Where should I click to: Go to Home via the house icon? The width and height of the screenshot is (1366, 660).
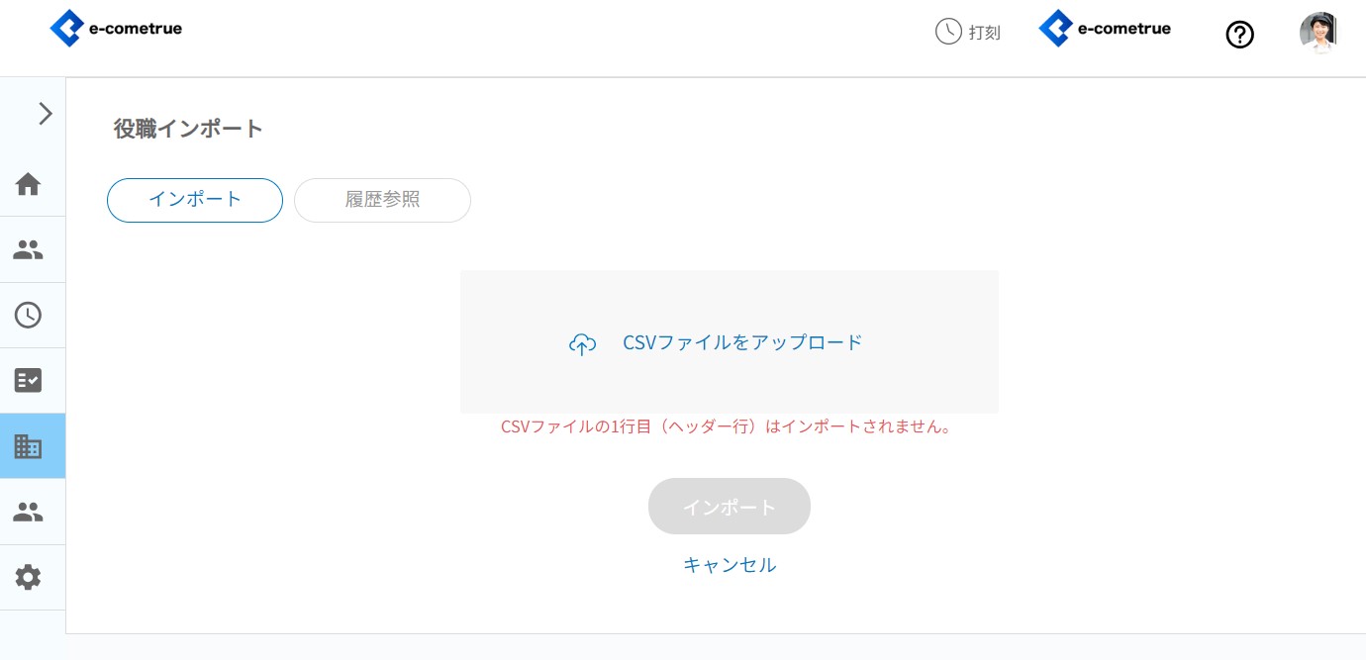pos(28,184)
